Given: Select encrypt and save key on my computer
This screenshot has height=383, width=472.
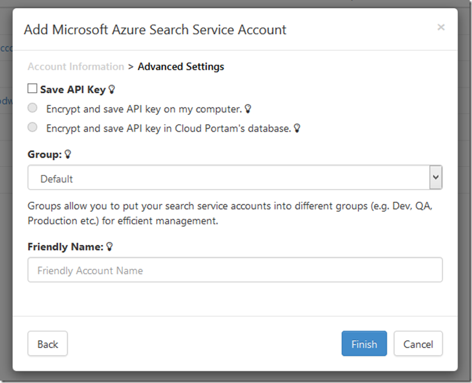Looking at the screenshot, I should pos(32,108).
